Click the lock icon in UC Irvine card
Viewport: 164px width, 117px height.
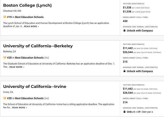124,112
